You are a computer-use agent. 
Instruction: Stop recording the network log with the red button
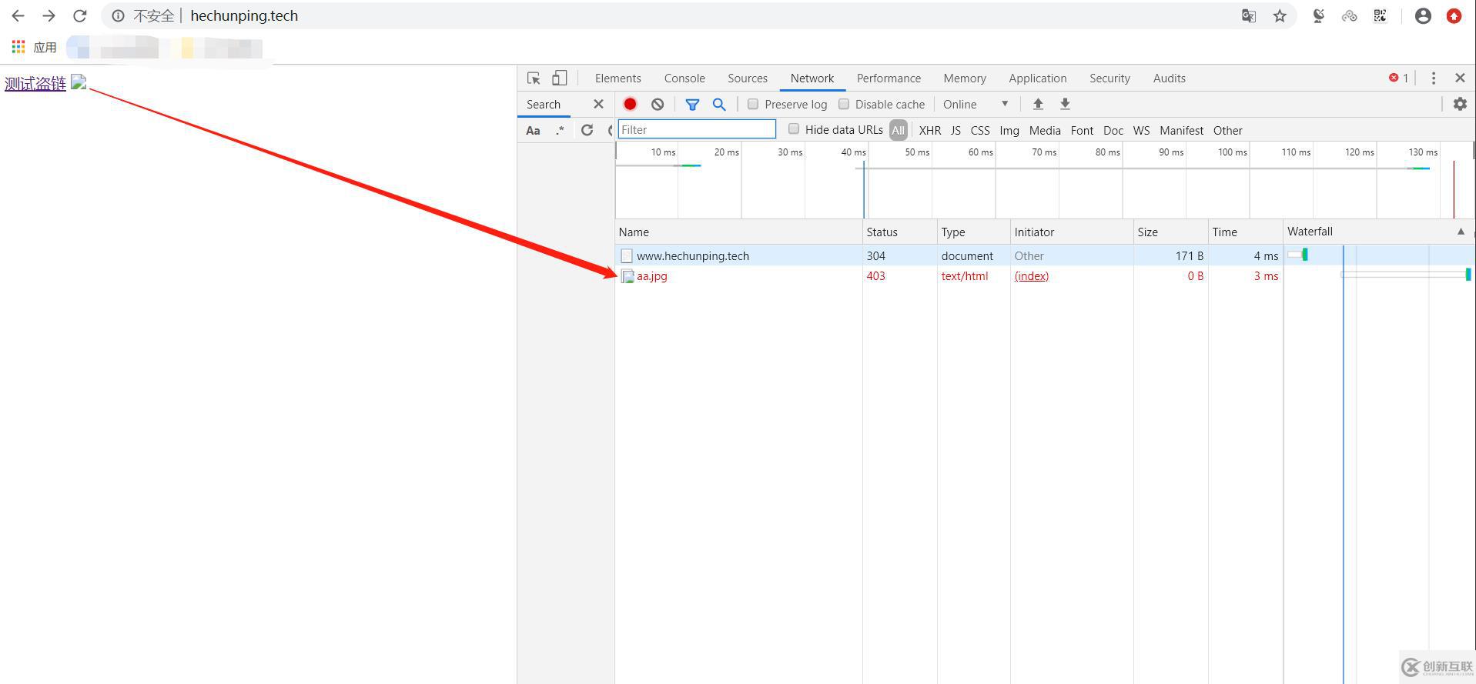coord(630,104)
